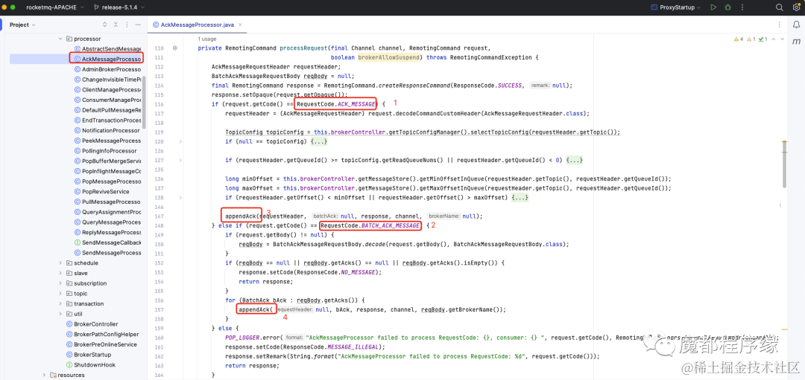Open more run actions menu in title bar
The height and width of the screenshot is (380, 805).
[x=742, y=7]
